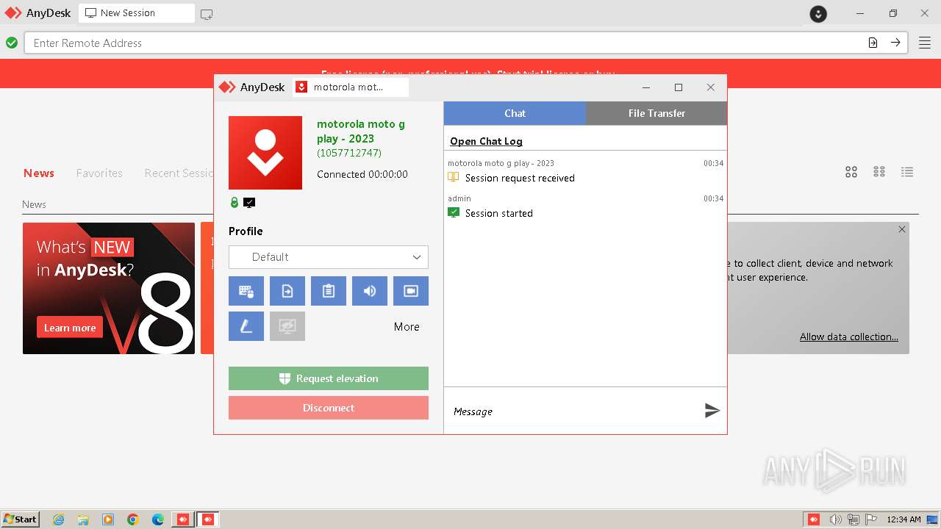
Task: Click first AnyDesk taskbar button
Action: tap(183, 519)
